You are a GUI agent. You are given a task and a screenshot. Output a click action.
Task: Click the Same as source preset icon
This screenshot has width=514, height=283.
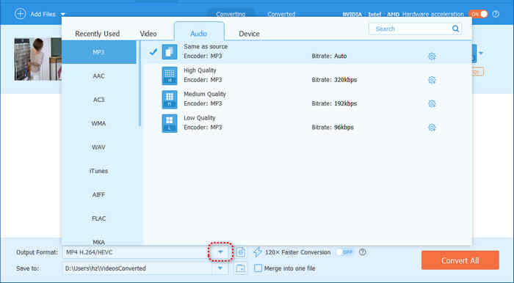point(170,52)
